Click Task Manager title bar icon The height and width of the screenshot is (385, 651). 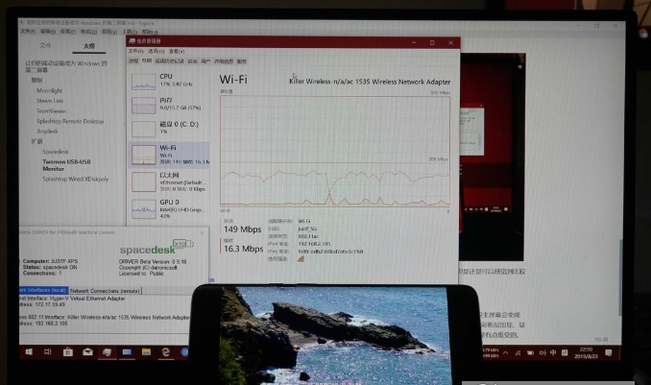point(133,41)
